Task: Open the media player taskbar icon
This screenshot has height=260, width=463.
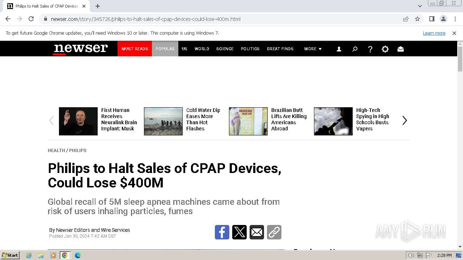Action: click(x=53, y=255)
